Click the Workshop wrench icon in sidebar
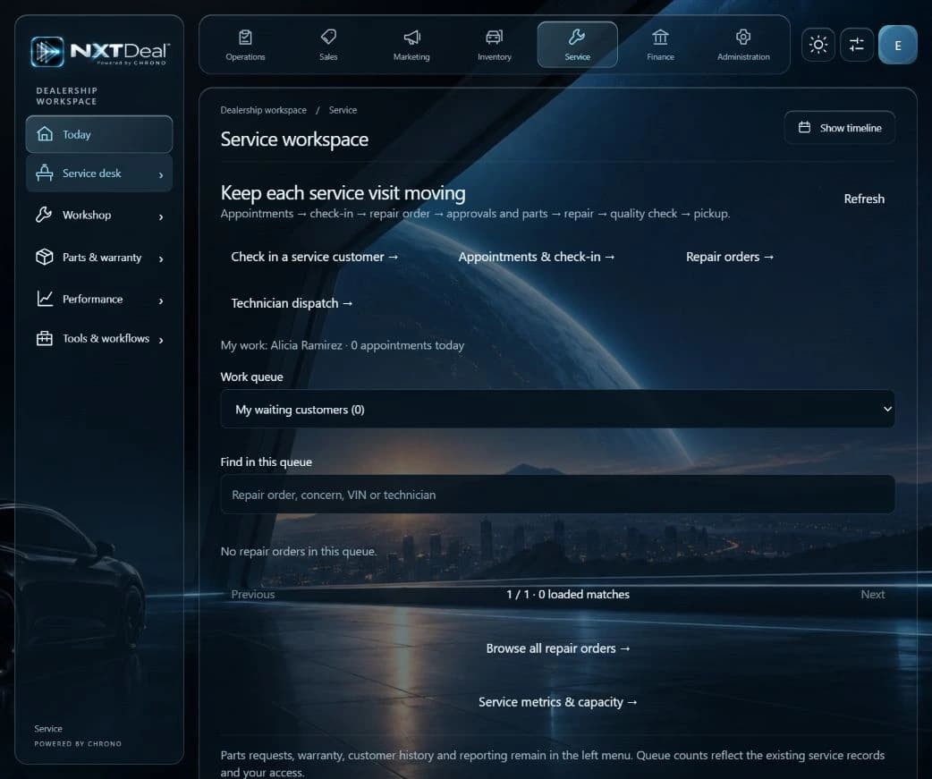Screen dimensions: 932x779 (x=44, y=215)
